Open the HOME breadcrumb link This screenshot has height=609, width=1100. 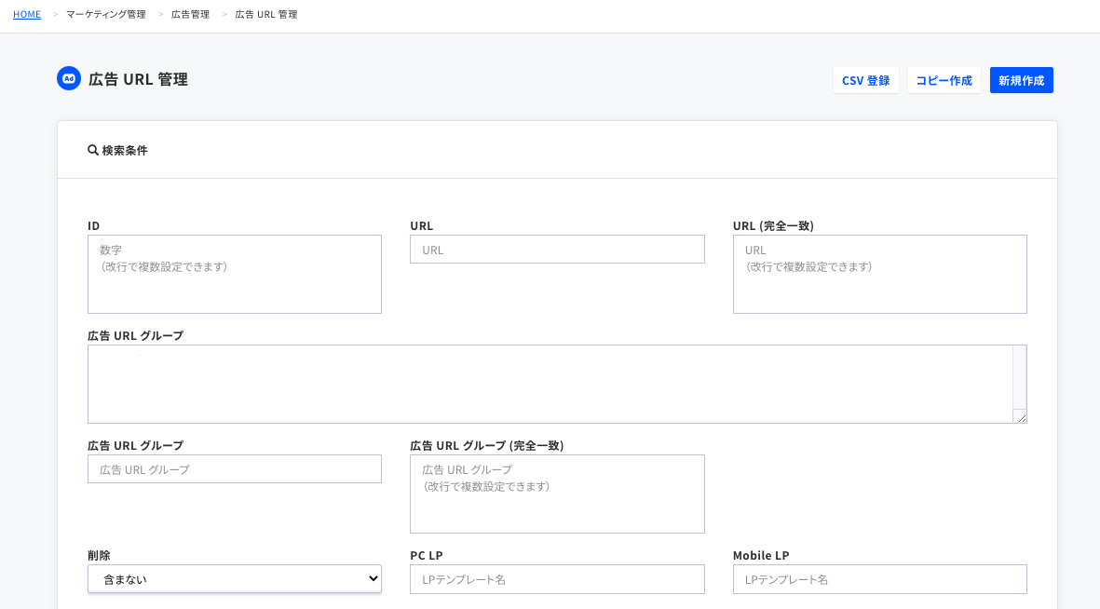pos(26,14)
